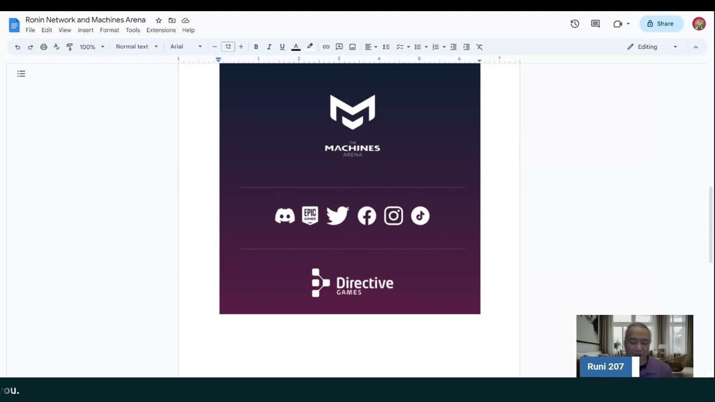This screenshot has height=402, width=715.
Task: Check cloud save status icon
Action: tap(185, 21)
